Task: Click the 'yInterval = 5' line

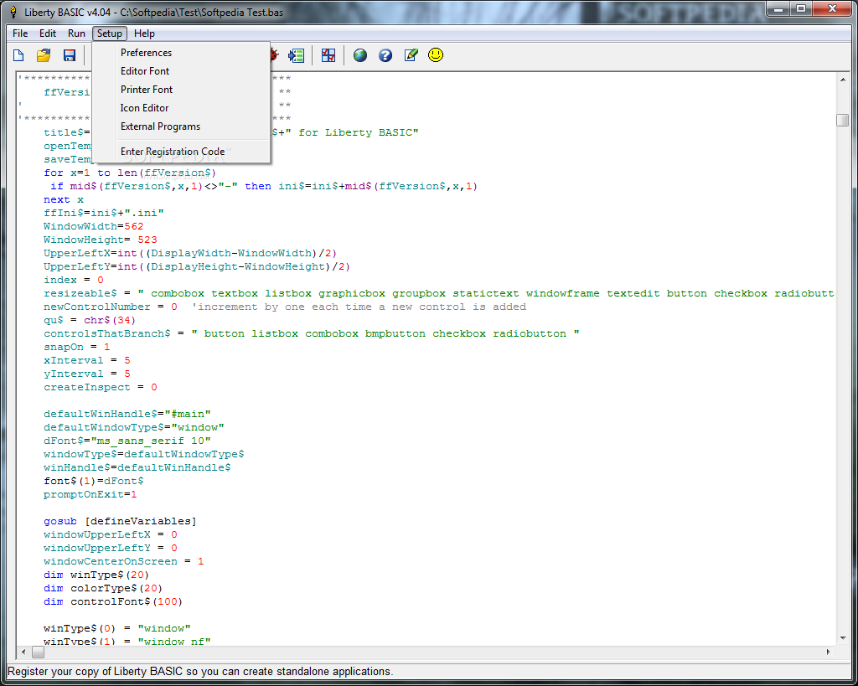Action: pyautogui.click(x=87, y=374)
